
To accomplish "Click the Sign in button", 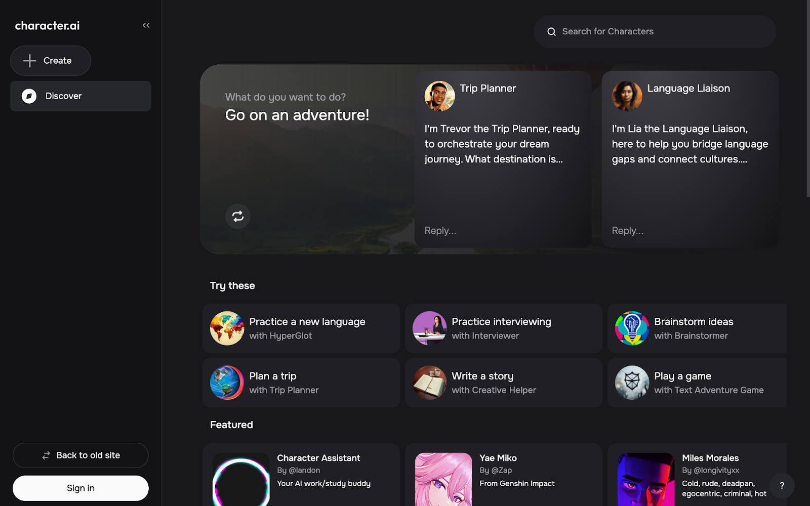I will 80,488.
